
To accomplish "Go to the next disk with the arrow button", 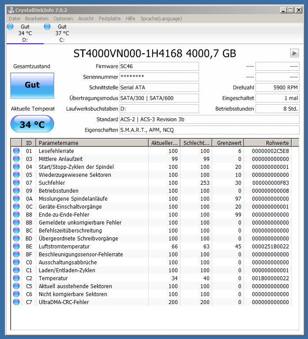I will (294, 53).
